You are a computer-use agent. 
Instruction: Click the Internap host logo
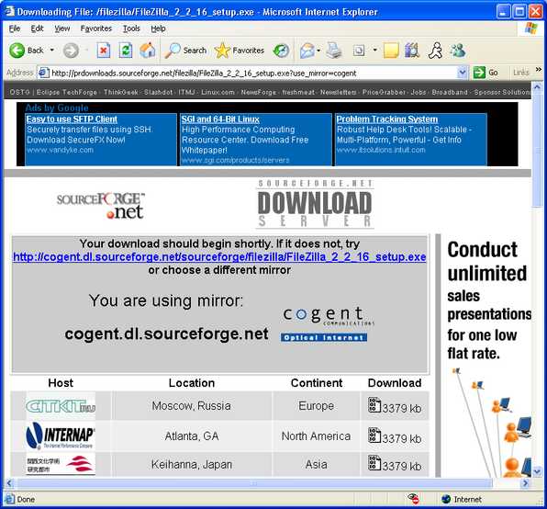point(60,435)
